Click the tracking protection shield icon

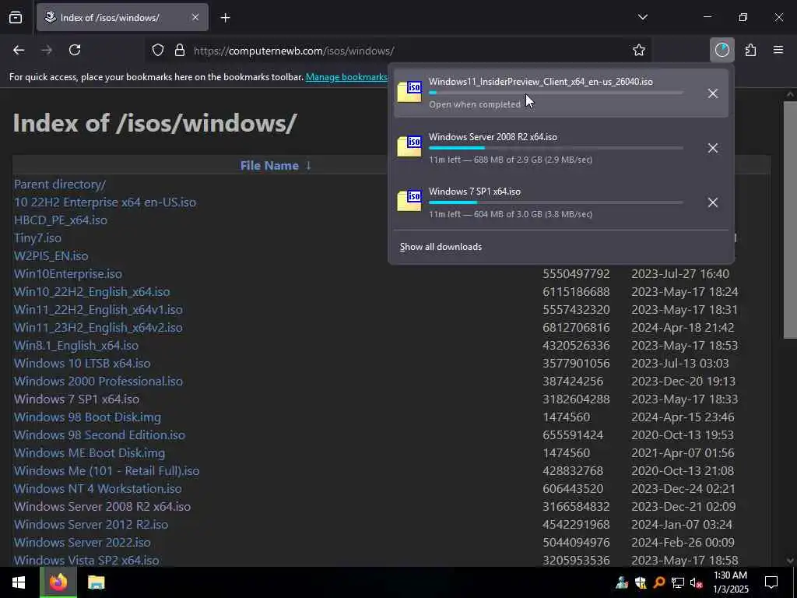click(158, 51)
